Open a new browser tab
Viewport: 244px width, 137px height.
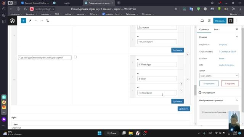[x=119, y=3]
